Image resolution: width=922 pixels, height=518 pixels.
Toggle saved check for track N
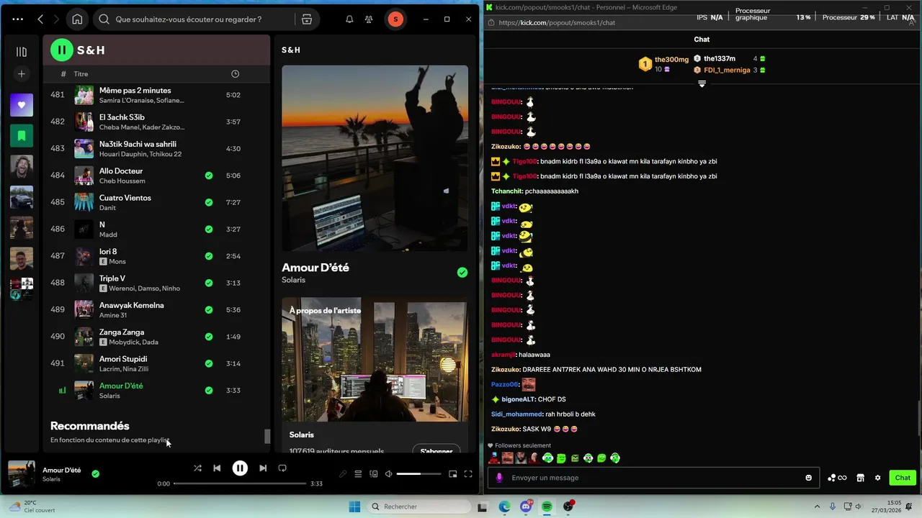click(x=209, y=230)
